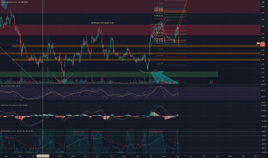Click the Jun label on the time axis
268x158 pixels.
pos(138,156)
